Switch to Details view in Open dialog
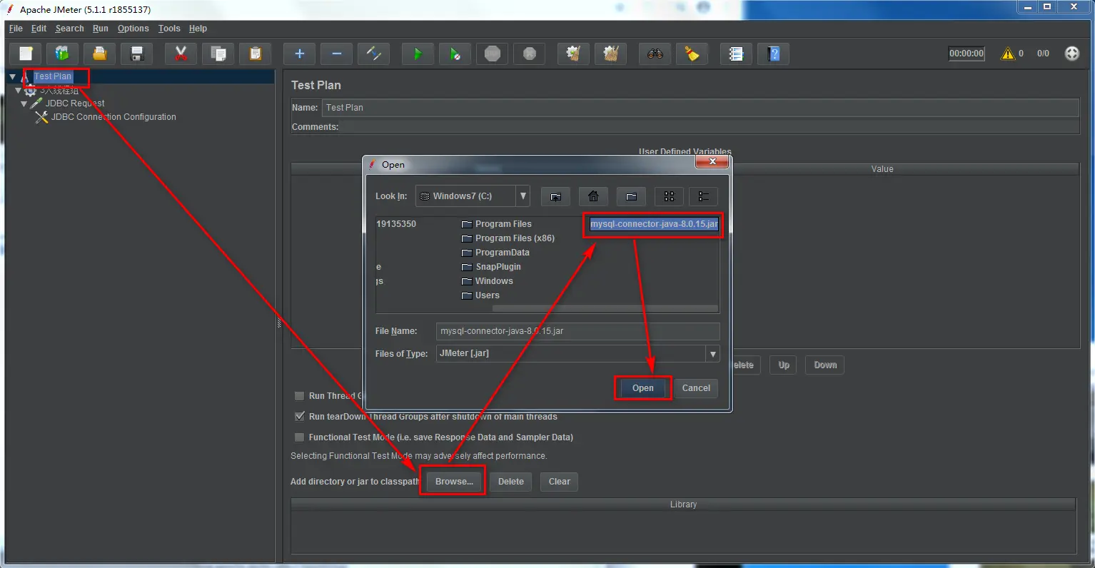1095x568 pixels. click(x=704, y=196)
